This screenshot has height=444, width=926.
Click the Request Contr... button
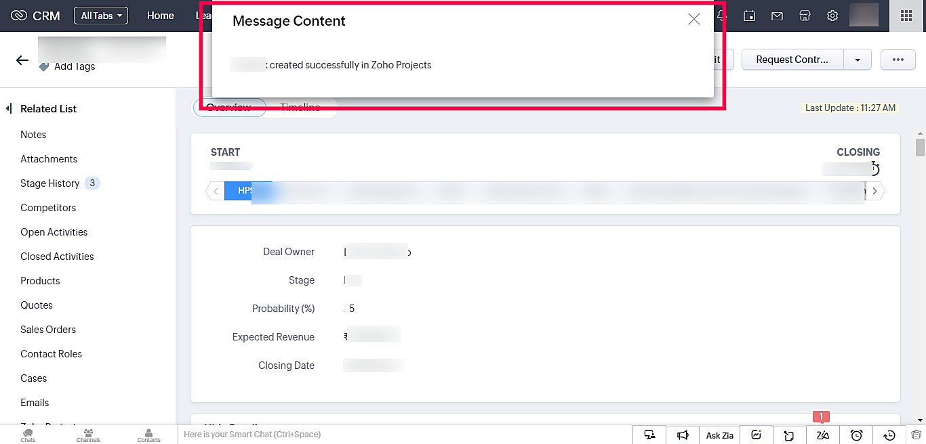792,60
